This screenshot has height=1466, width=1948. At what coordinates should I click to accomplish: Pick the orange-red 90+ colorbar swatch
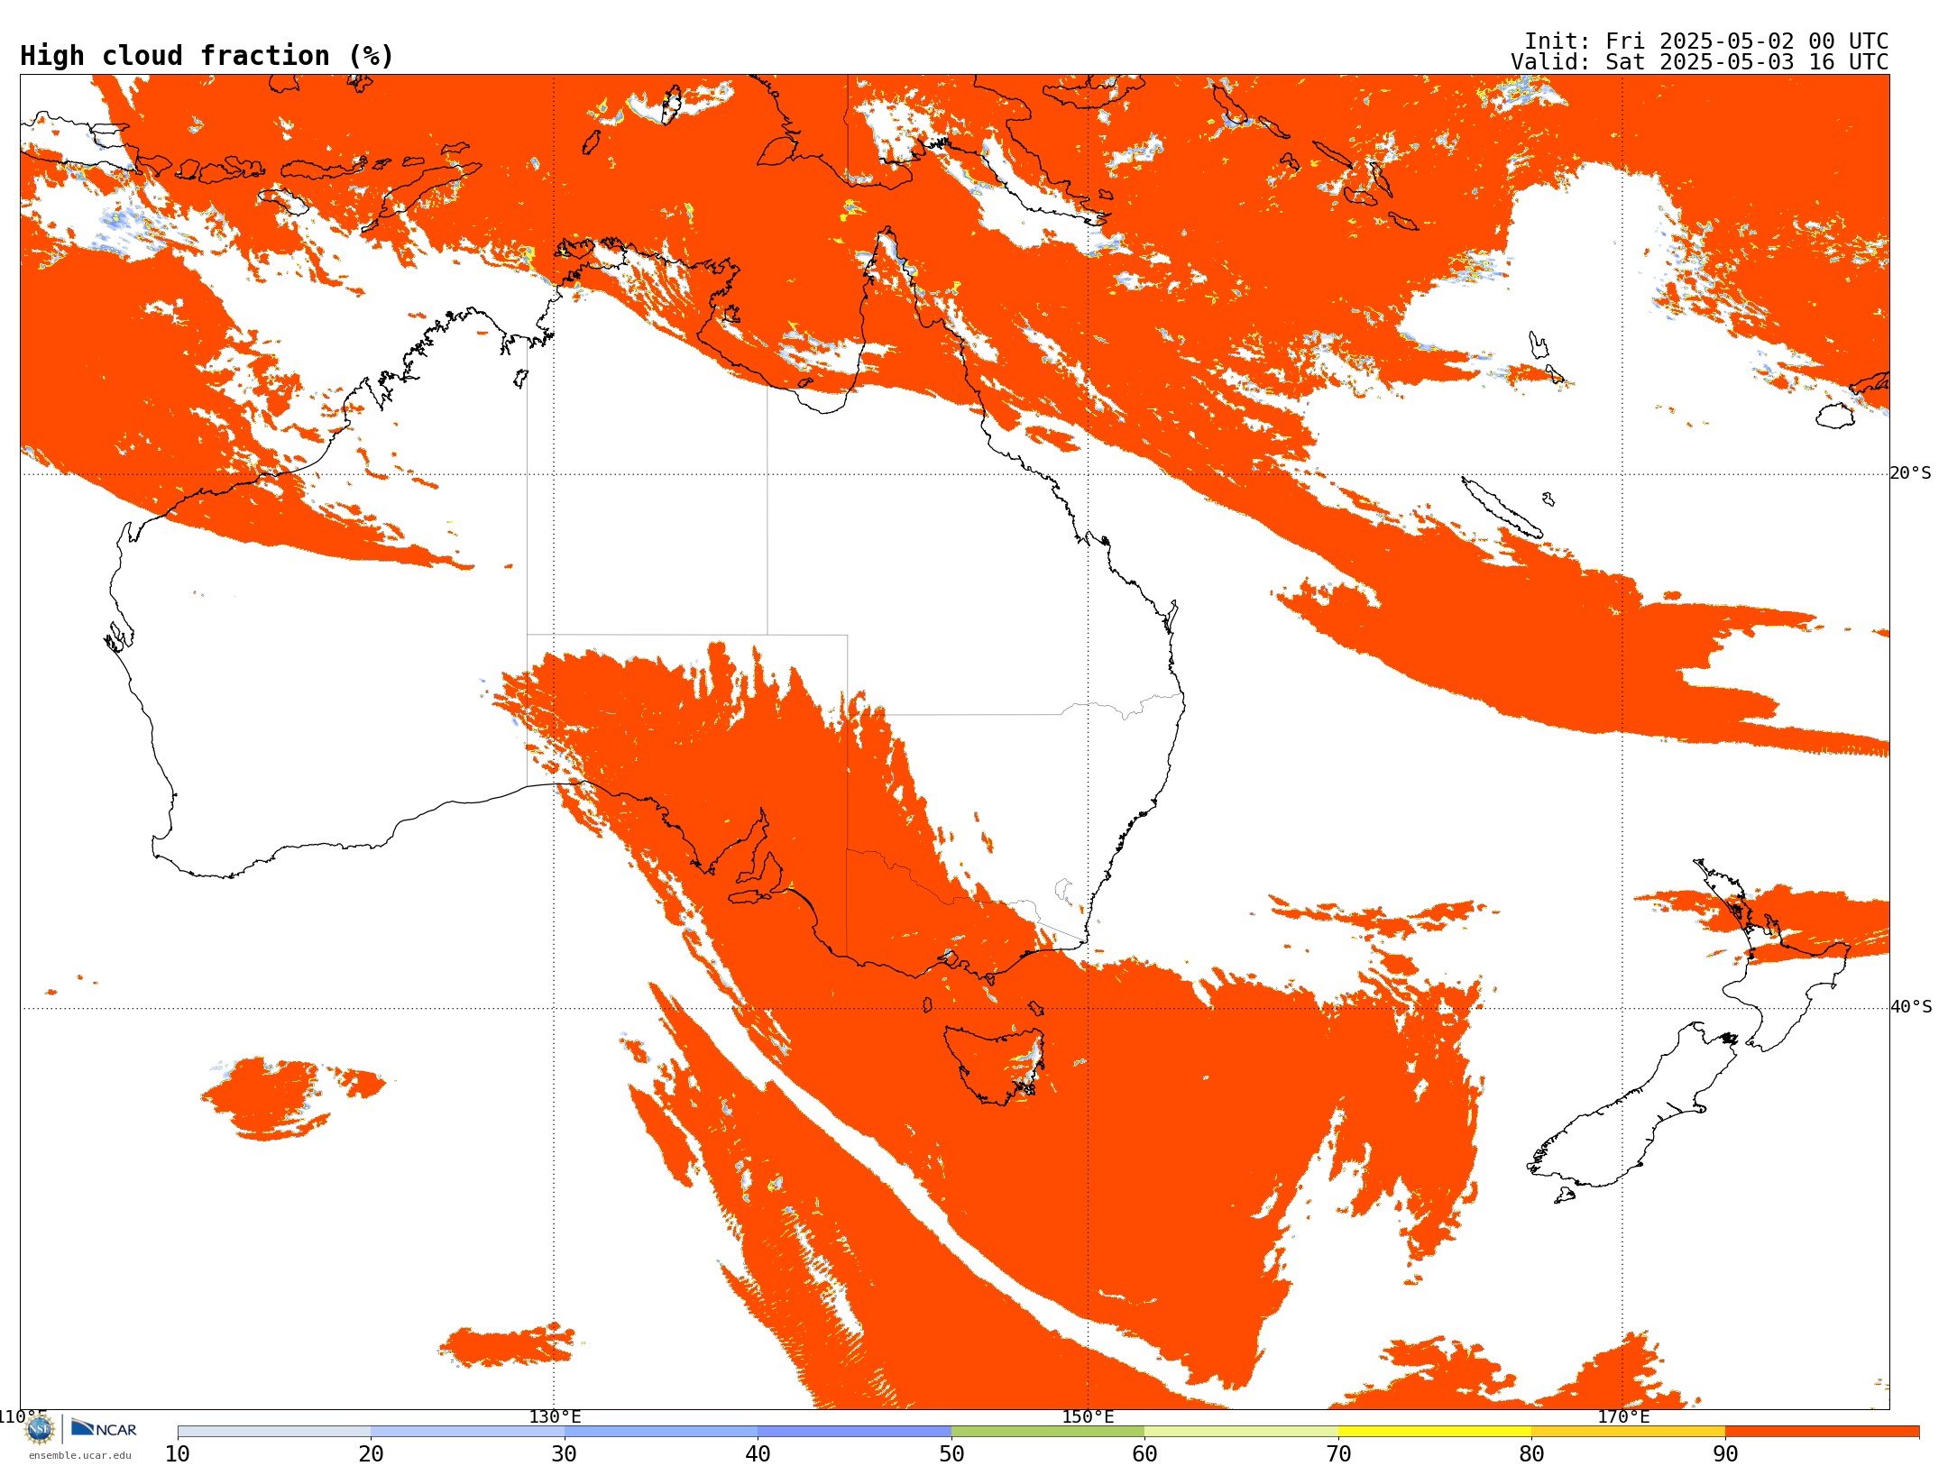click(x=1822, y=1432)
